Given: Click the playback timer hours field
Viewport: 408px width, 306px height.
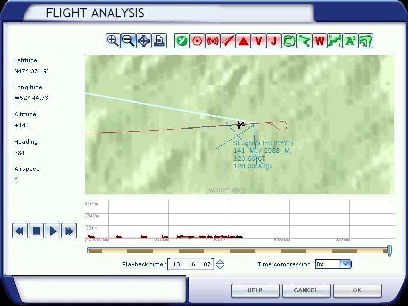Looking at the screenshot, I should pyautogui.click(x=176, y=264).
